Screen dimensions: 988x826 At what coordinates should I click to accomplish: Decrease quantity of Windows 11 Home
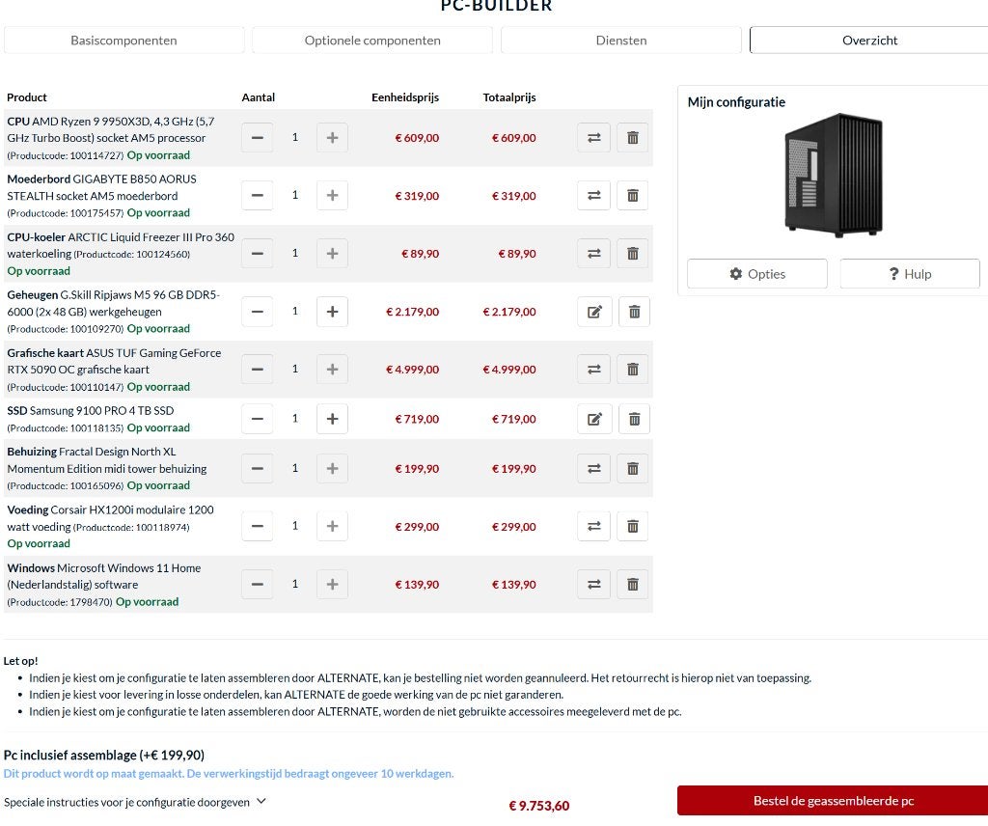[257, 584]
